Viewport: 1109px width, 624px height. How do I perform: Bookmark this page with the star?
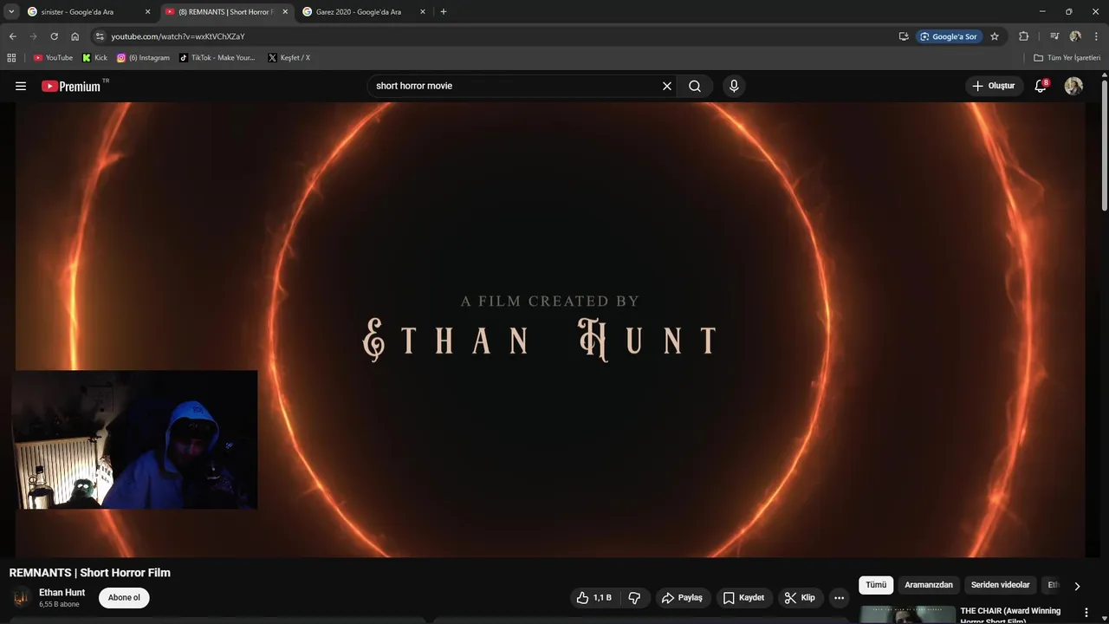pyautogui.click(x=995, y=36)
